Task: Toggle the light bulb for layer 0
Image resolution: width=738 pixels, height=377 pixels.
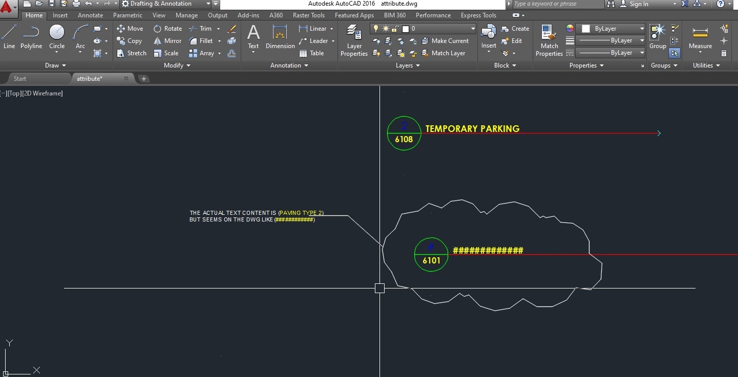Action: (x=376, y=29)
